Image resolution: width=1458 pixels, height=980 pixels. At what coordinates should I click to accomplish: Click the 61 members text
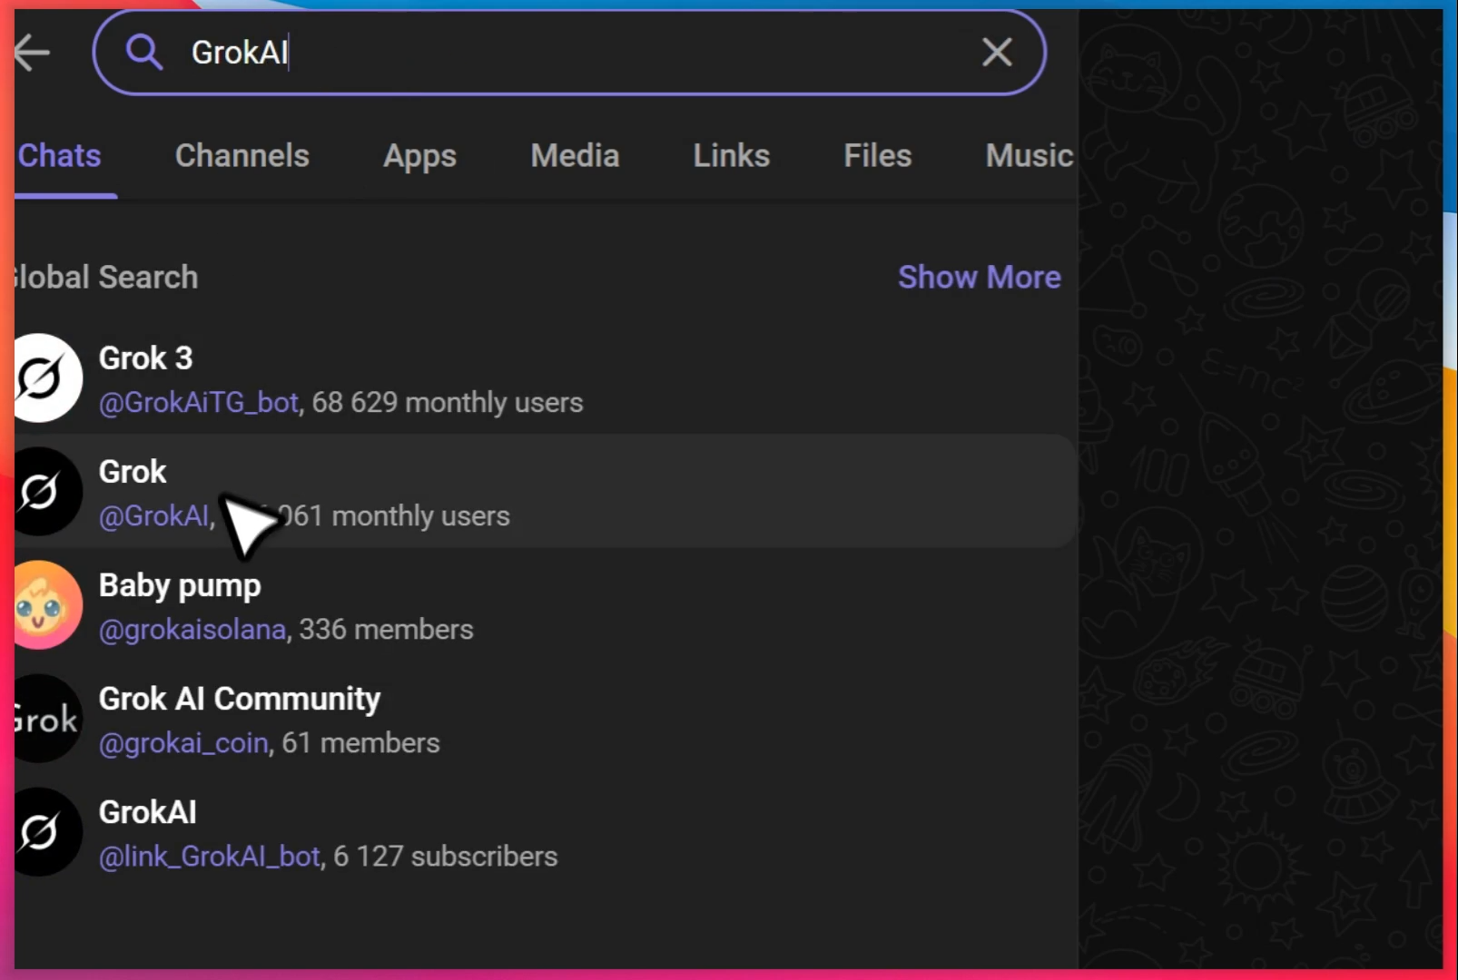(360, 742)
